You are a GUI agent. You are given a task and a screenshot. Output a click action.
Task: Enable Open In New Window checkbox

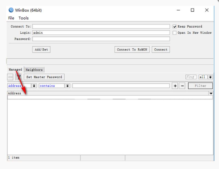pos(174,33)
